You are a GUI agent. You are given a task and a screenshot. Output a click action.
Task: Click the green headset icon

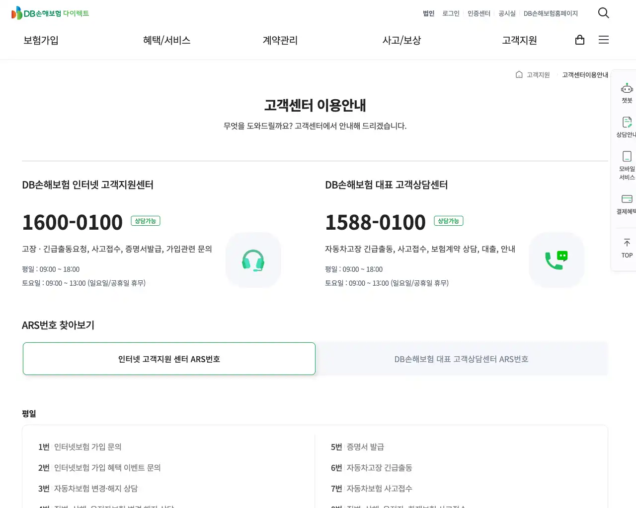coord(253,260)
